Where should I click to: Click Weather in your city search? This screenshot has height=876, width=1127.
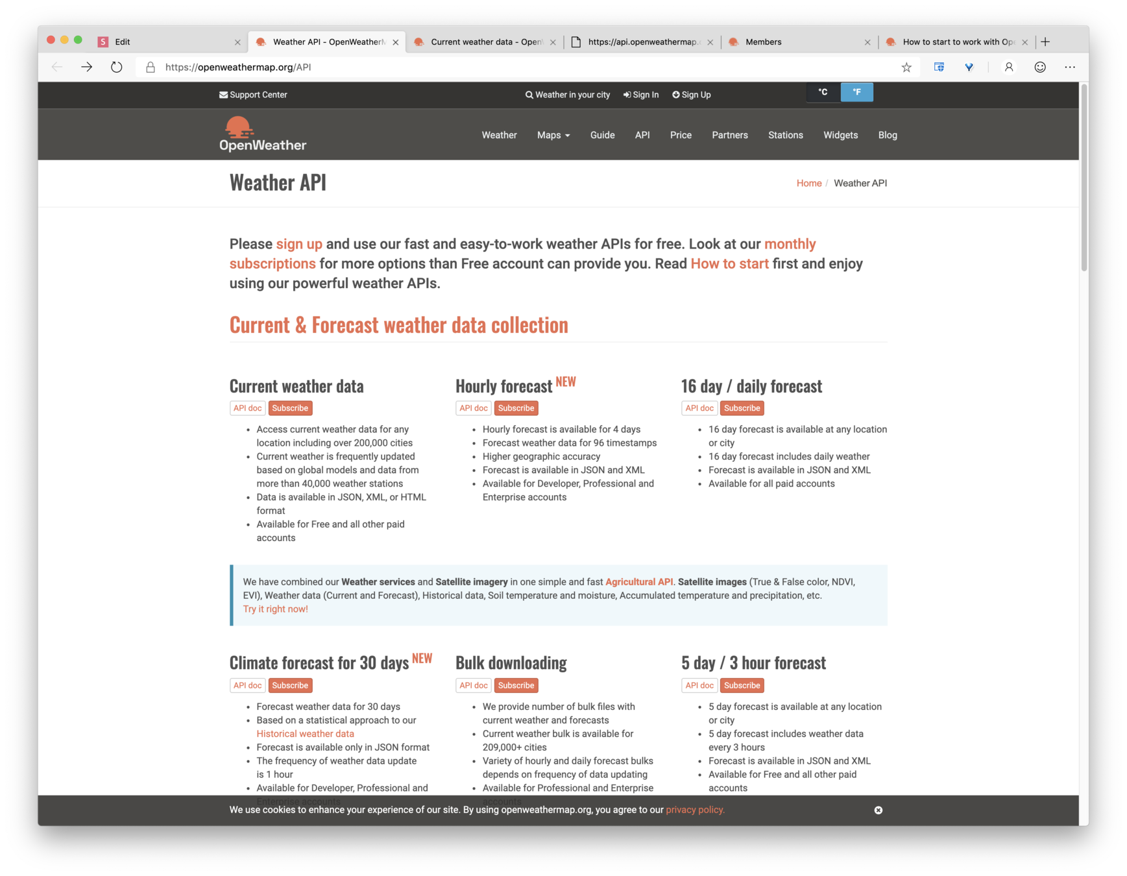coord(568,95)
